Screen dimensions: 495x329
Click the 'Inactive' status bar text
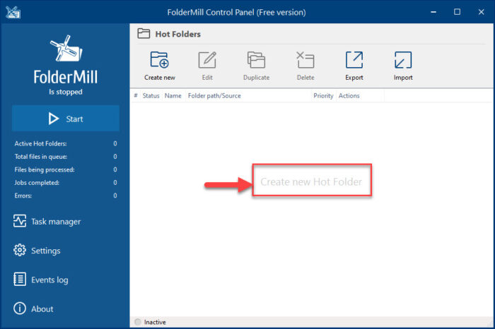155,322
